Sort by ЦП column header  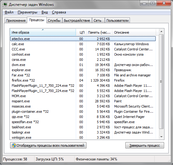point(81,32)
